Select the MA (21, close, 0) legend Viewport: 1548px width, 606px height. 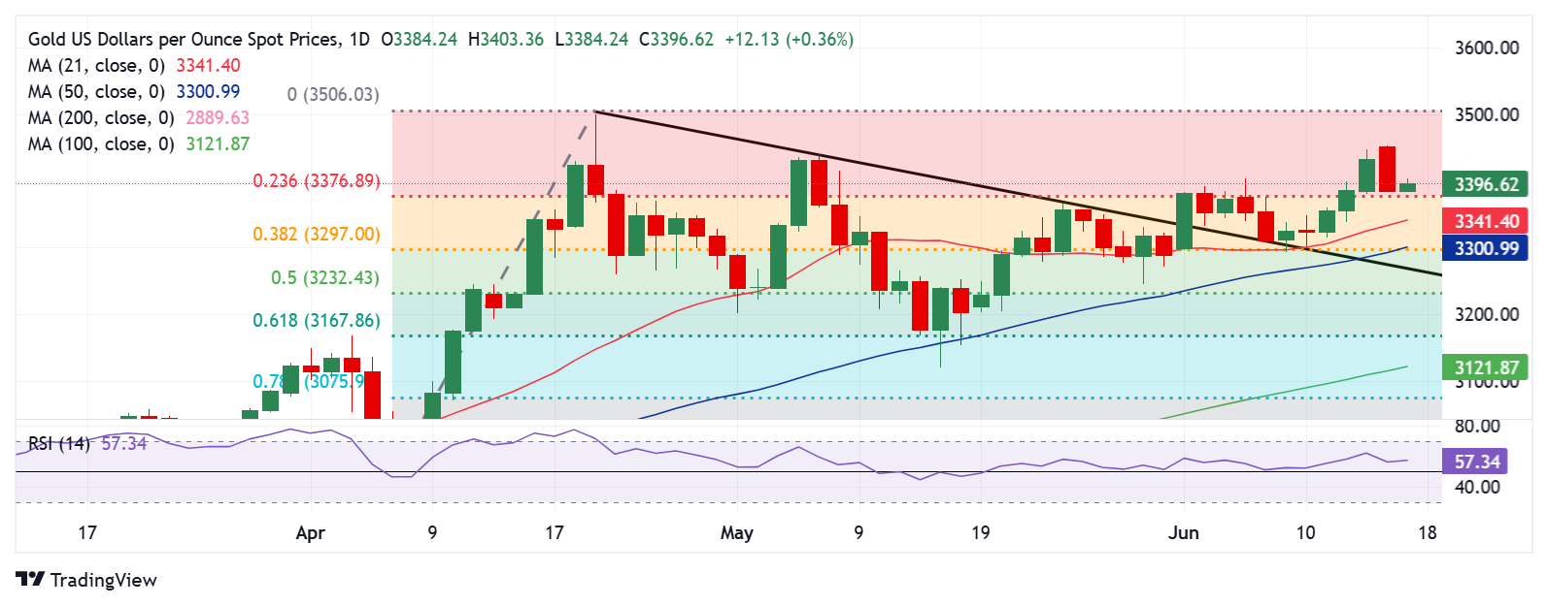click(134, 66)
